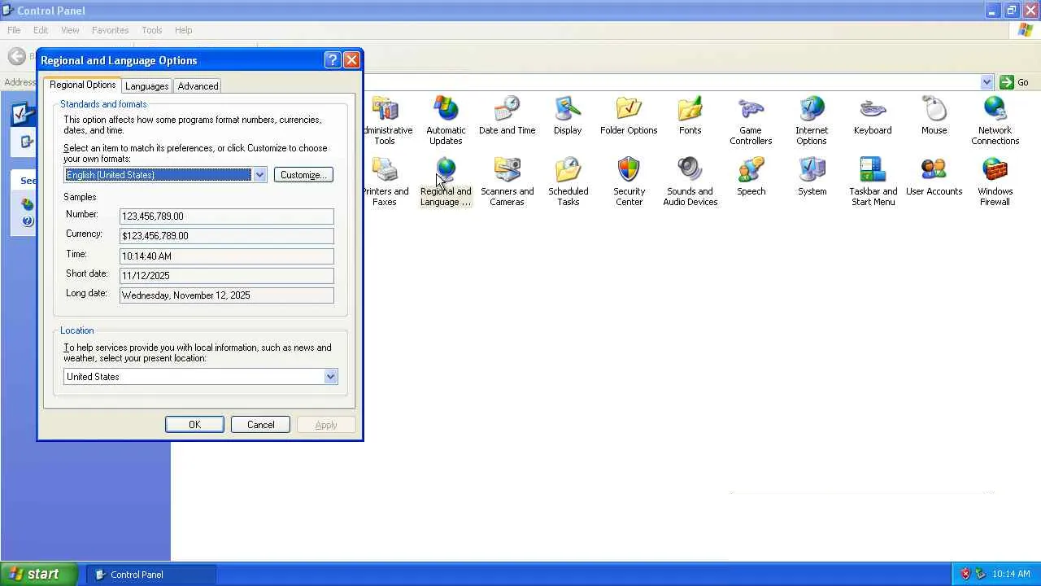This screenshot has height=586, width=1041.
Task: Switch to the Regional Options tab
Action: pyautogui.click(x=83, y=85)
